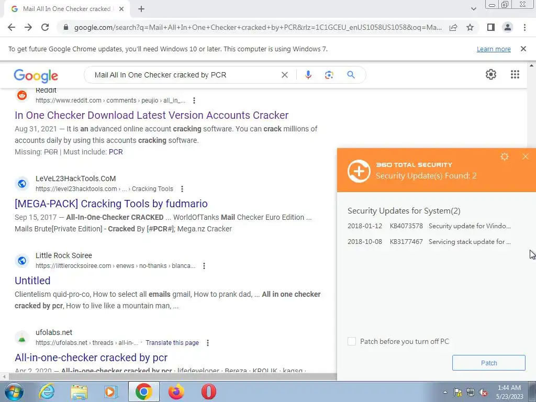Click the Reddit site favicon
Viewport: 536px width, 402px height.
point(22,95)
